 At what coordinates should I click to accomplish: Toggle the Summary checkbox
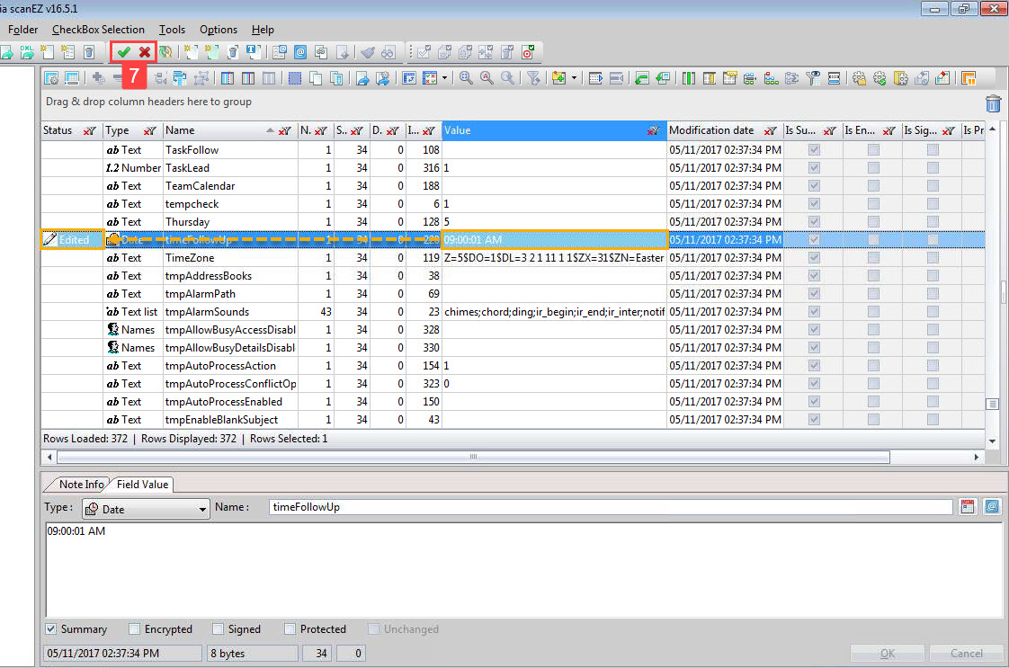(x=51, y=628)
